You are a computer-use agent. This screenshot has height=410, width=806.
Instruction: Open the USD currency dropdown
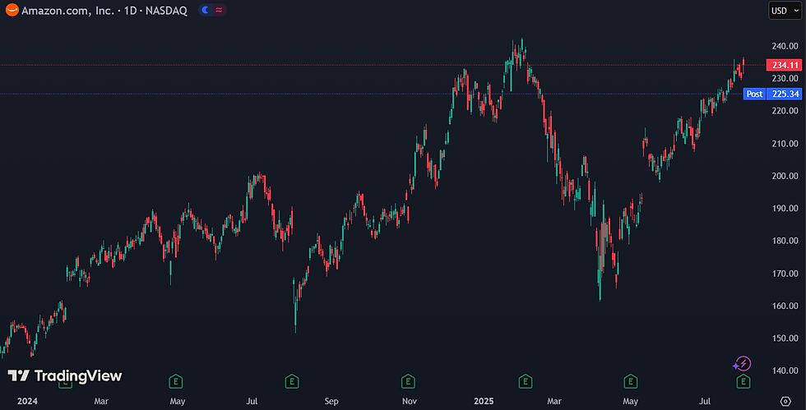click(785, 11)
